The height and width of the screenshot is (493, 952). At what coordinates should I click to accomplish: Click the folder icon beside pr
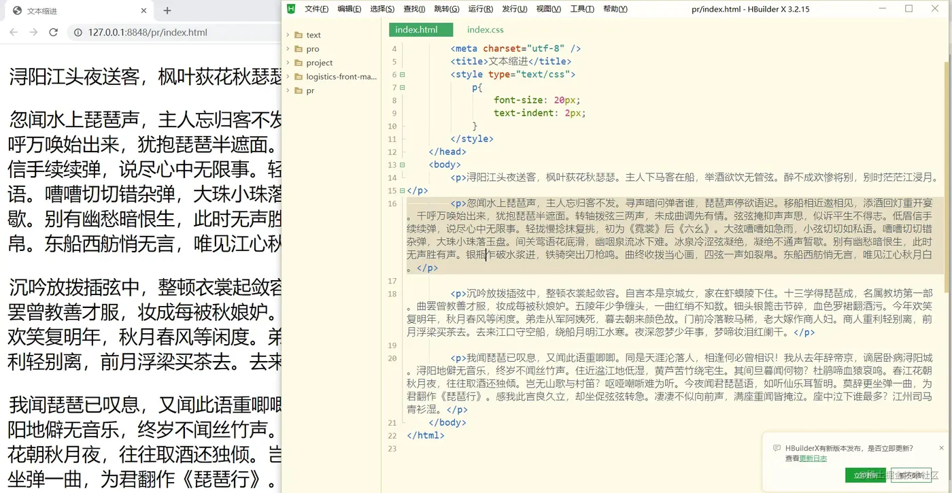click(299, 90)
